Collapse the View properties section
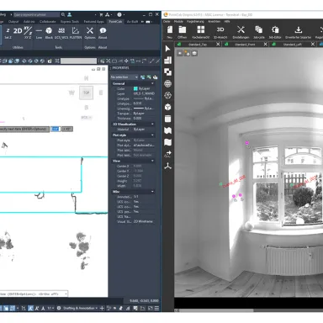Viewport: 323px width, 323px height. [152, 161]
